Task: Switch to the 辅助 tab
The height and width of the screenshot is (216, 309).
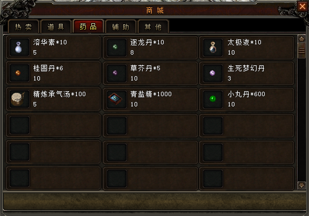Action: (x=120, y=27)
